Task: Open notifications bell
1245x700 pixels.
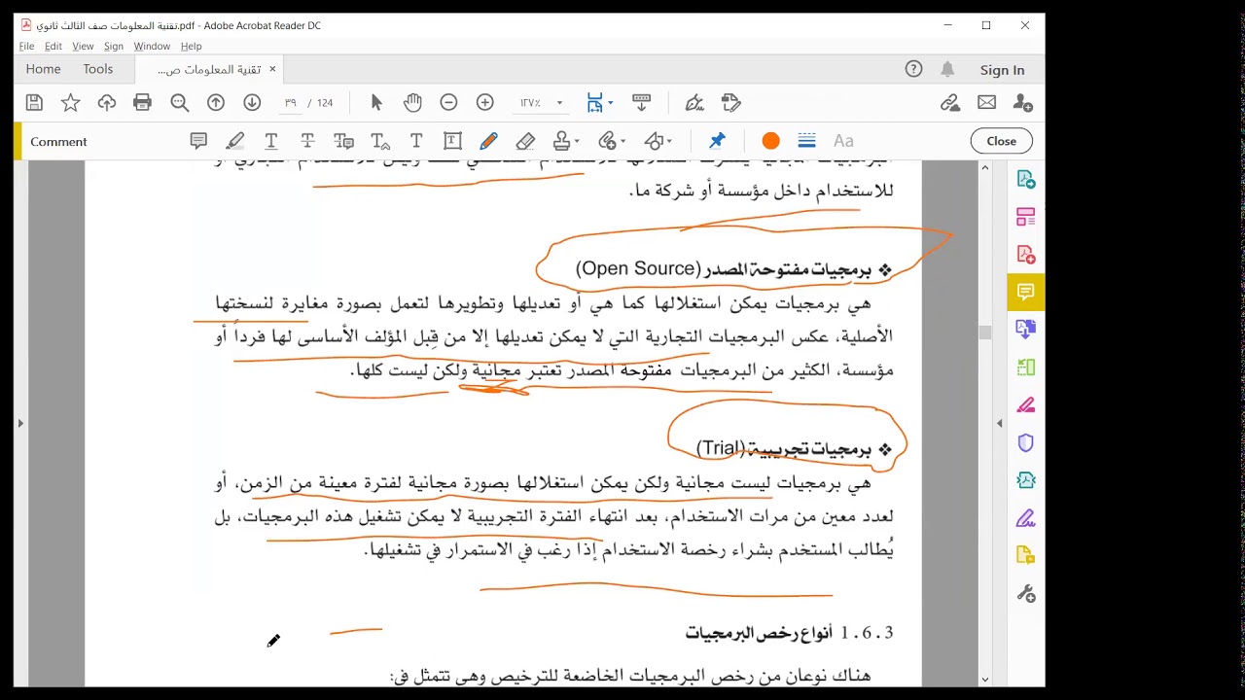Action: (947, 69)
